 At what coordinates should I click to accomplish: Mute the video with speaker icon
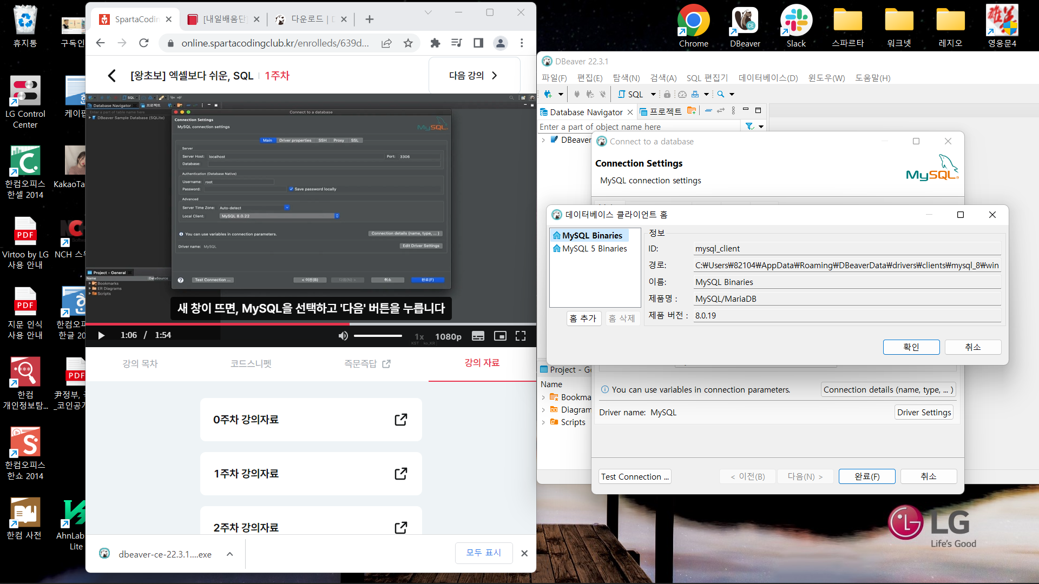343,336
